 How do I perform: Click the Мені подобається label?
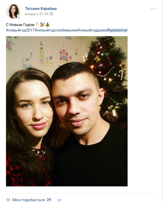29,200
